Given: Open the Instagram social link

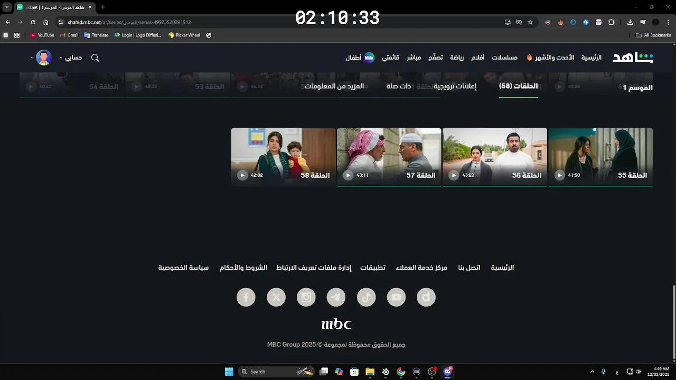Looking at the screenshot, I should coord(306,297).
